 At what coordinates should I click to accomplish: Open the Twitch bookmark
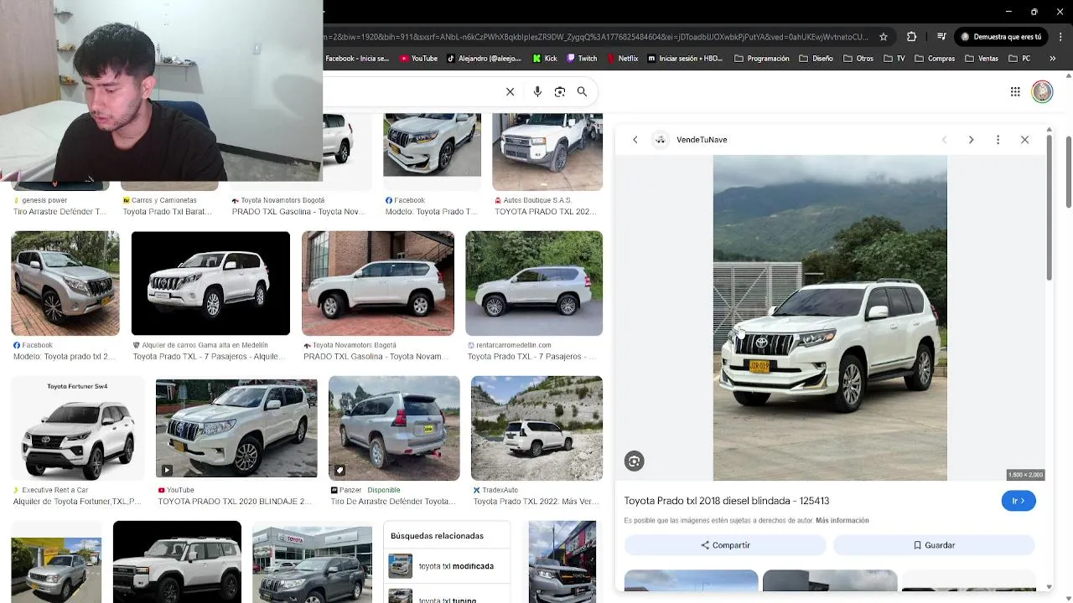pyautogui.click(x=582, y=59)
